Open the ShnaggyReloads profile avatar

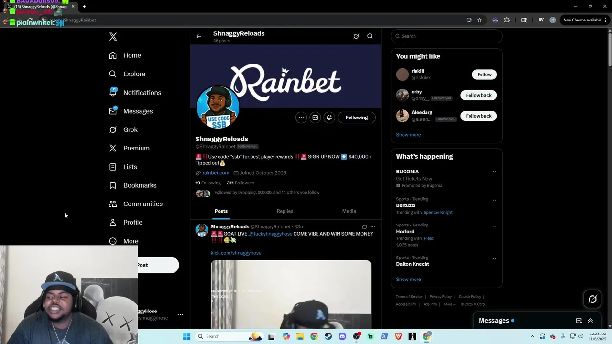click(218, 107)
